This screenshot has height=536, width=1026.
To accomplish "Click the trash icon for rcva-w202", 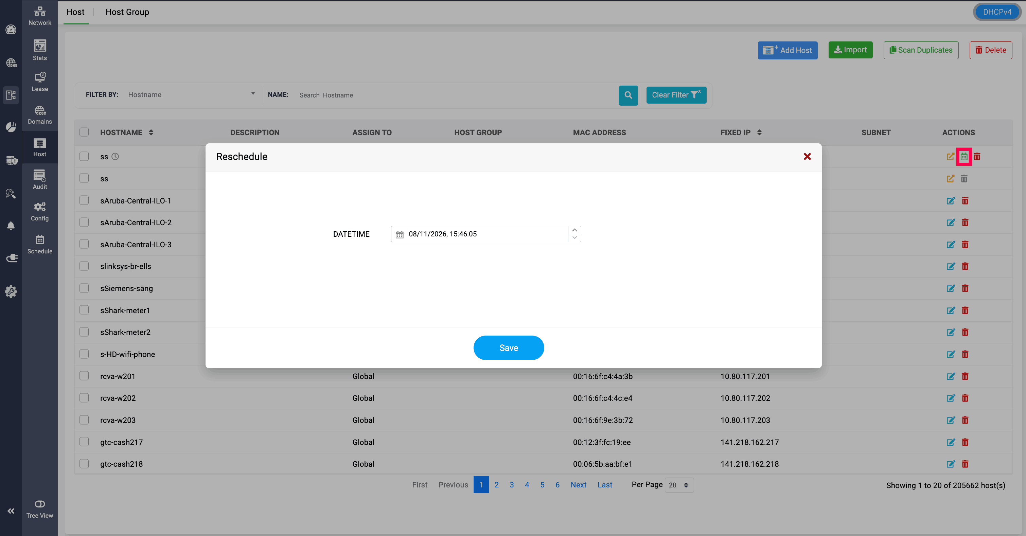I will pyautogui.click(x=965, y=398).
